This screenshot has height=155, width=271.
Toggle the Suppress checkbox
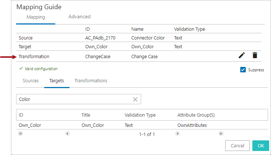(243, 70)
